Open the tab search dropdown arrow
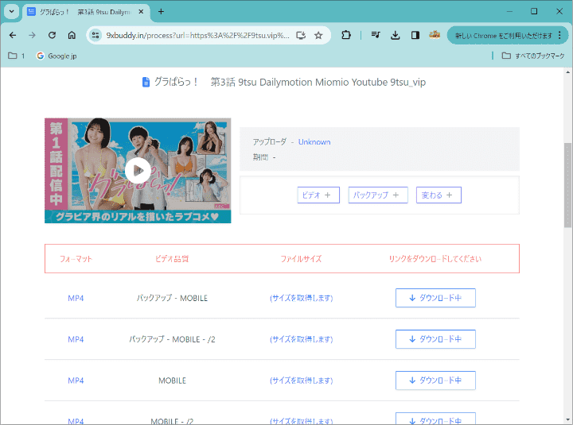 click(11, 11)
